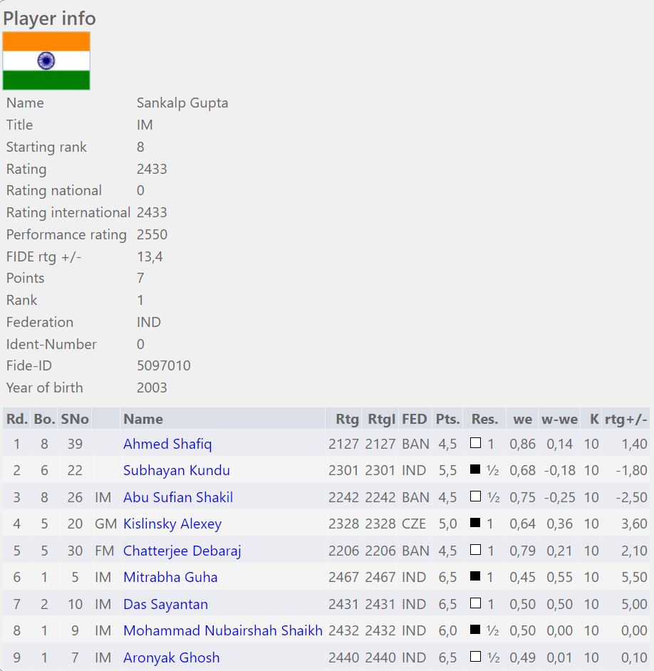Click black piece square in Mohammad Nubairshah Shaikh row
This screenshot has width=654, height=671.
coord(476,630)
